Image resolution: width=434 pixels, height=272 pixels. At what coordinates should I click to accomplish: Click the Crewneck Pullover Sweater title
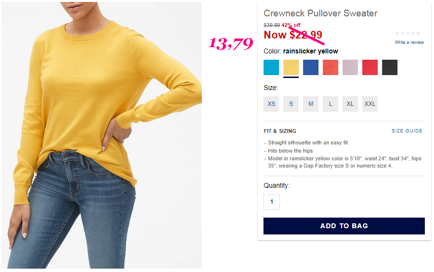pos(320,13)
